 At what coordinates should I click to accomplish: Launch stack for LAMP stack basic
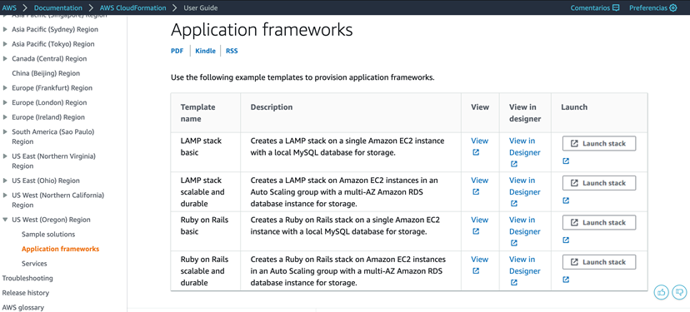pos(599,144)
